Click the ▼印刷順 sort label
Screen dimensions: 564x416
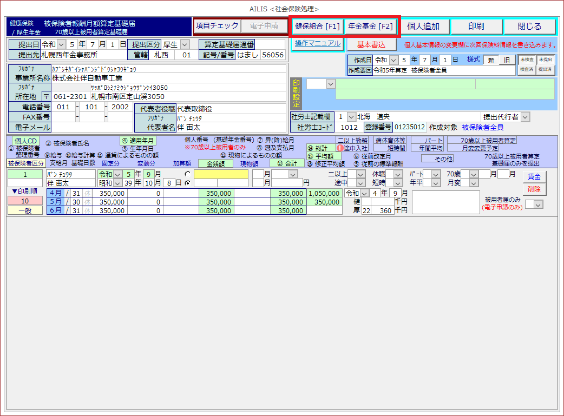point(25,191)
